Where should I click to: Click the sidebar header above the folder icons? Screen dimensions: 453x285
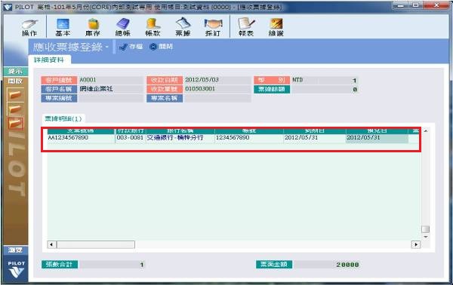16,81
